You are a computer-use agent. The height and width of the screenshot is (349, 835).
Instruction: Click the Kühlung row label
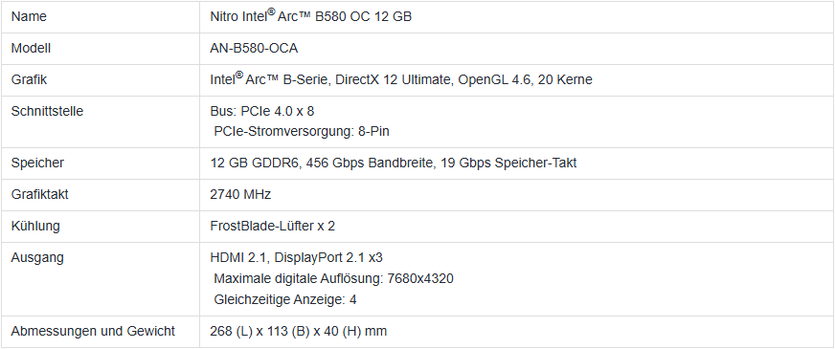coord(35,226)
